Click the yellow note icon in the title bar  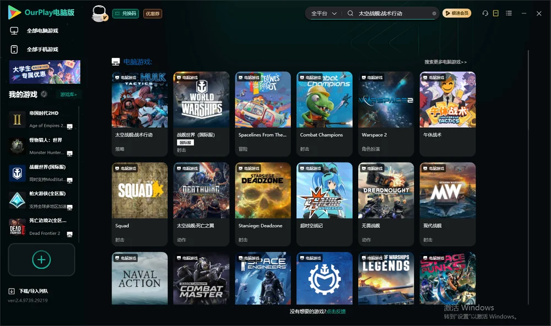pos(496,13)
